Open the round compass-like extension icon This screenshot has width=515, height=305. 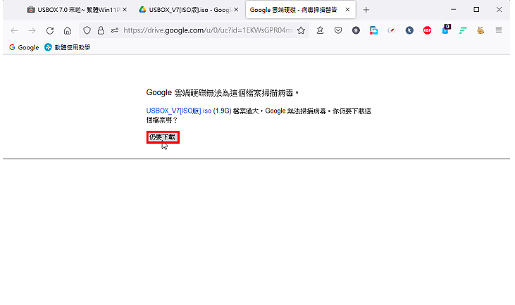[392, 30]
